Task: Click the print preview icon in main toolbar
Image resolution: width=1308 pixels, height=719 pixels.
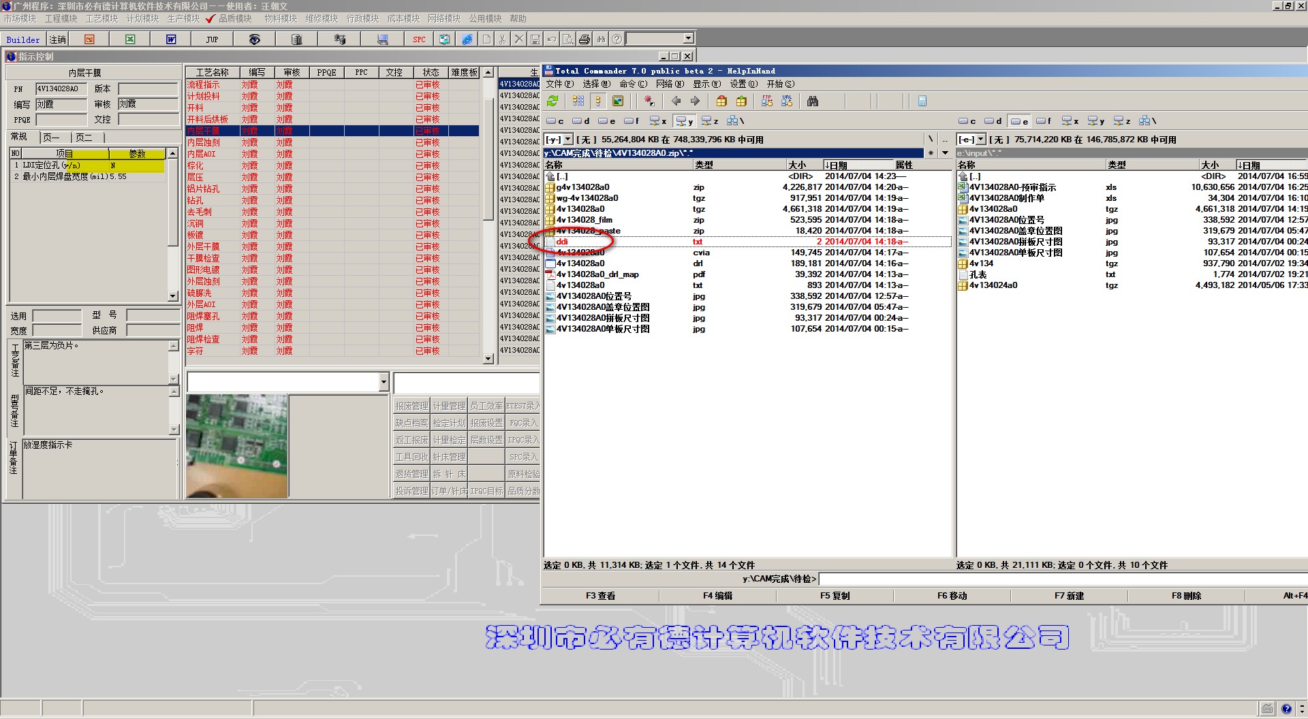Action: pos(568,39)
